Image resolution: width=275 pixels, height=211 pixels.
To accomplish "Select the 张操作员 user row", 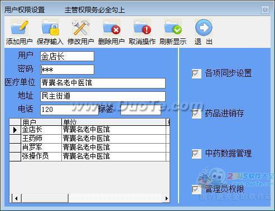I will tap(89, 156).
